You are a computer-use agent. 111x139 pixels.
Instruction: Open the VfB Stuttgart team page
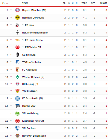point(30,91)
